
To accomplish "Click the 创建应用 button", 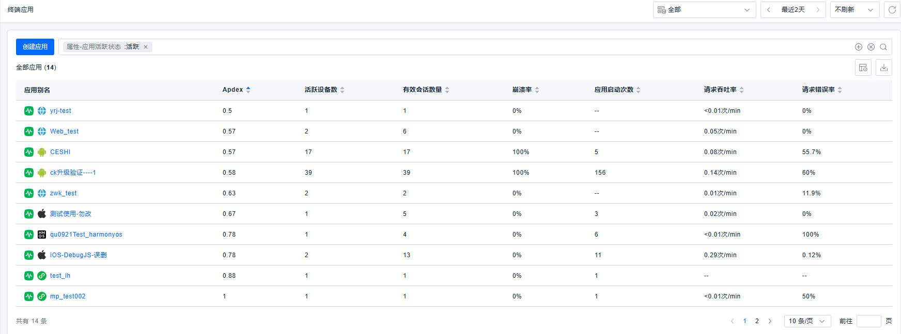I will 35,47.
